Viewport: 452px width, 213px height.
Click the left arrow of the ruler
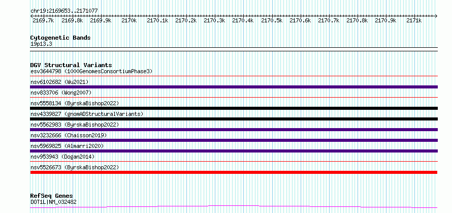[31, 16]
